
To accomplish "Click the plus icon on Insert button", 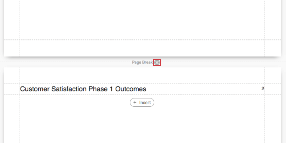I will point(135,102).
